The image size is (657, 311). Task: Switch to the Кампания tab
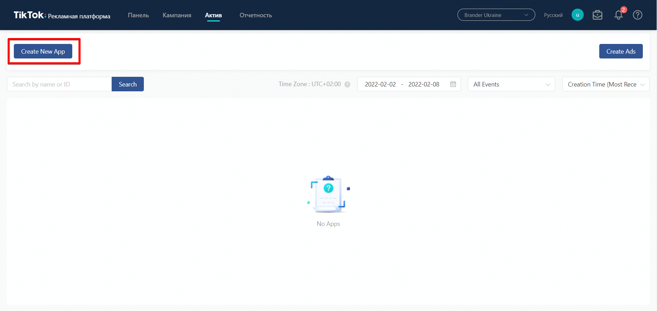coord(177,15)
